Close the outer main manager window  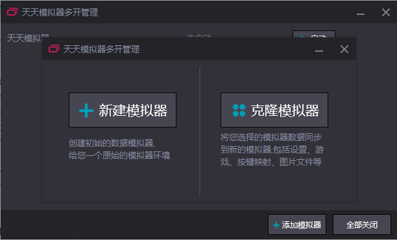click(386, 12)
